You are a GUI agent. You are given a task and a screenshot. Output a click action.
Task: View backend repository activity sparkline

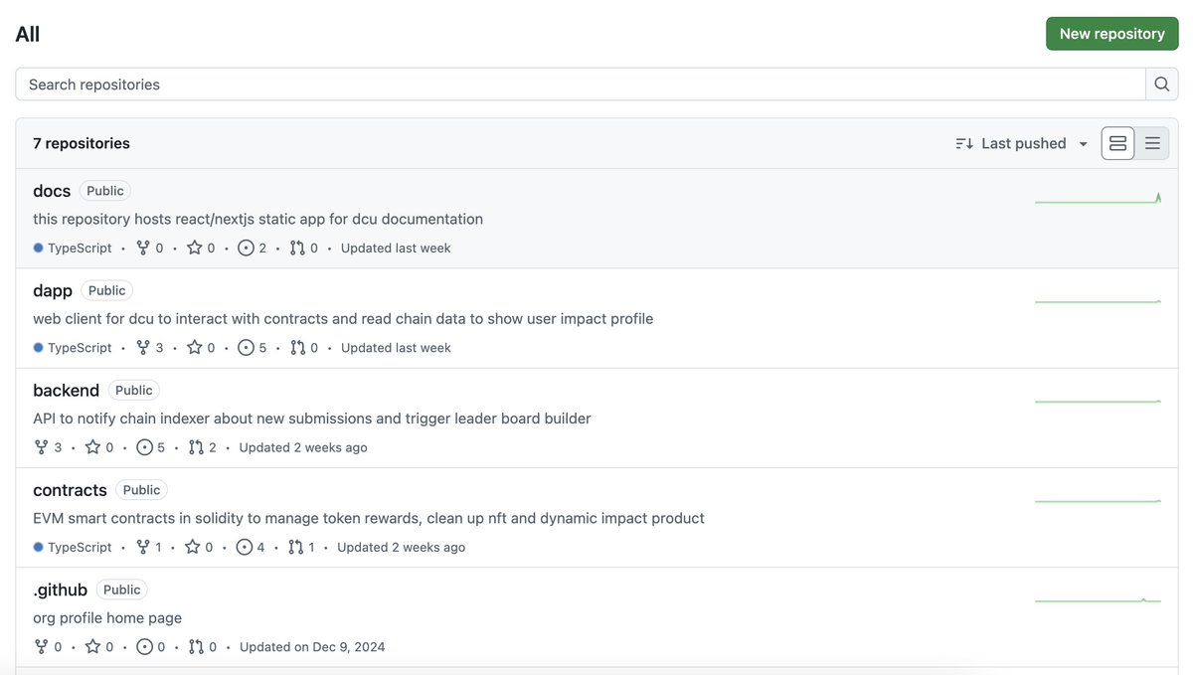(x=1098, y=401)
